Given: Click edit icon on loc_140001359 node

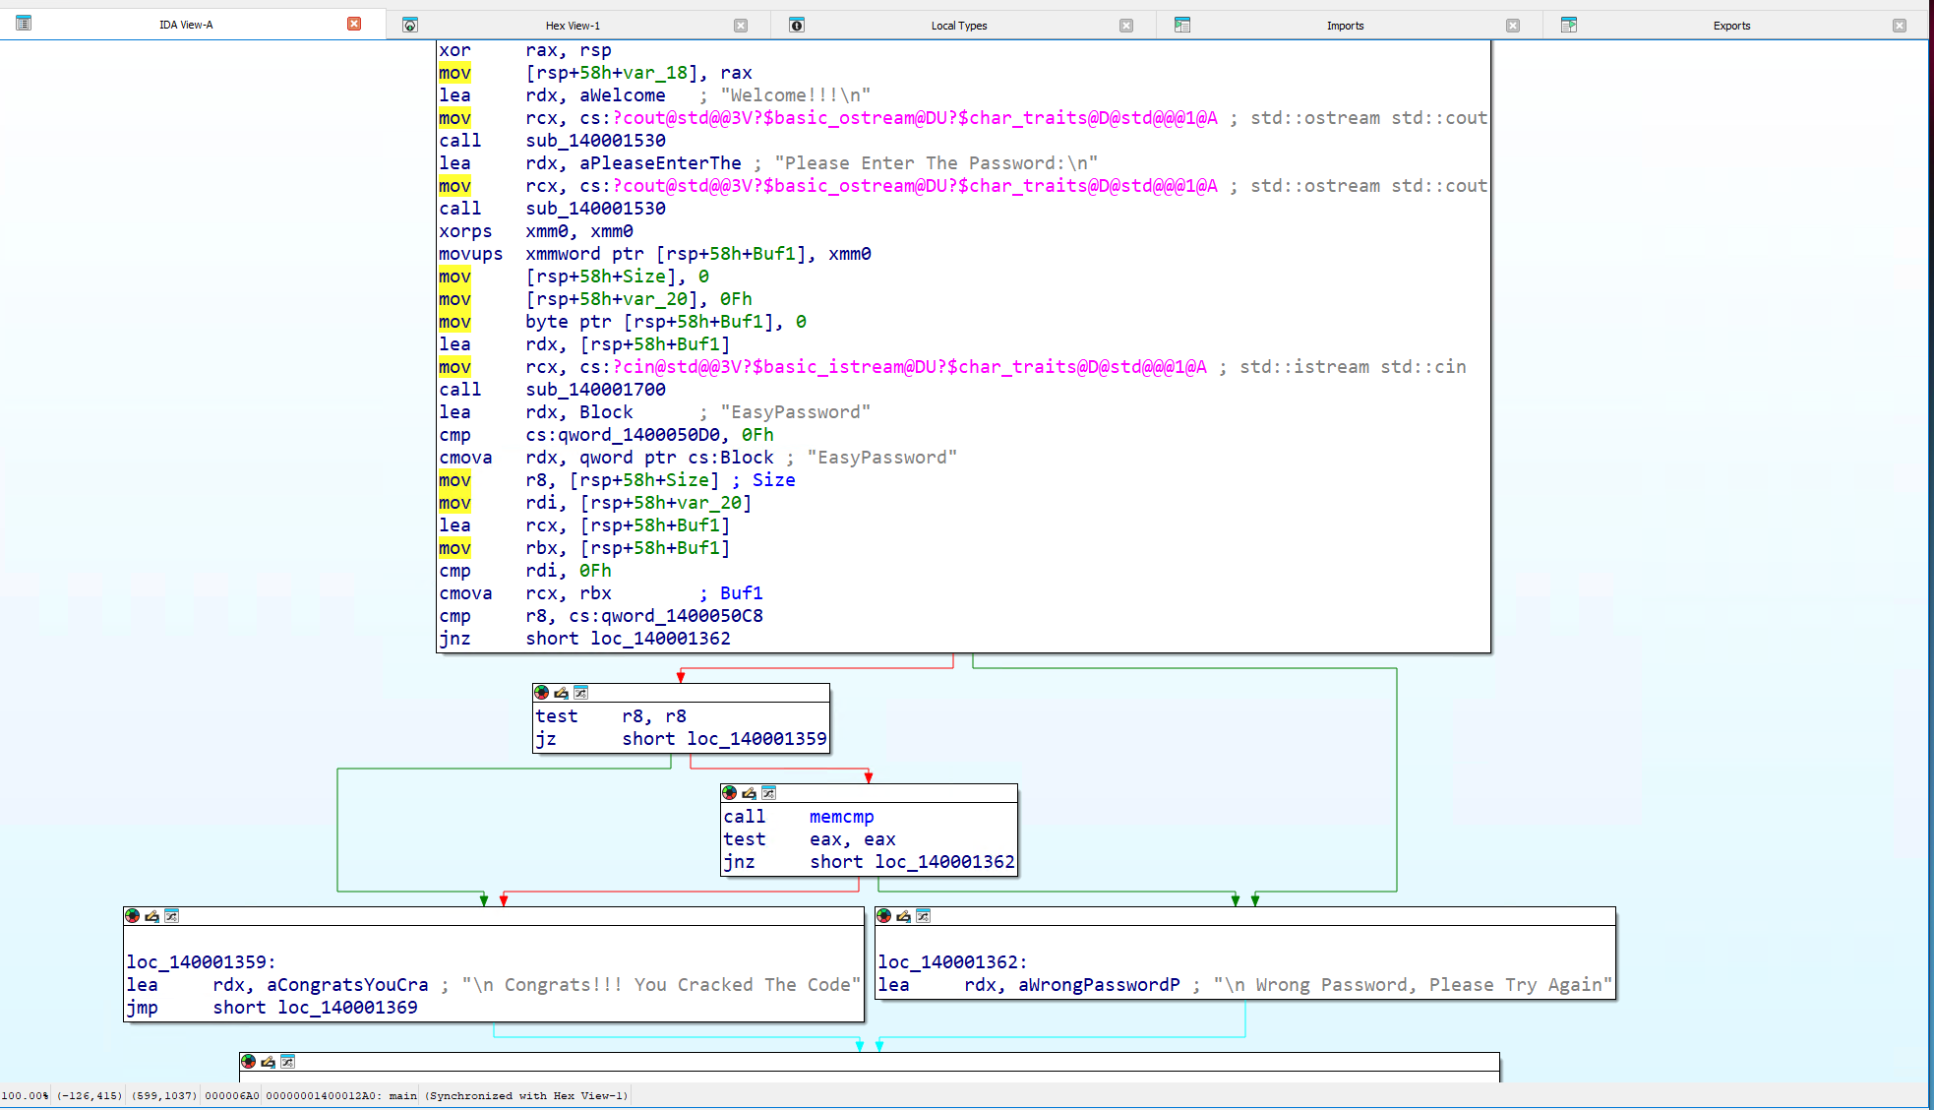Looking at the screenshot, I should pos(151,916).
